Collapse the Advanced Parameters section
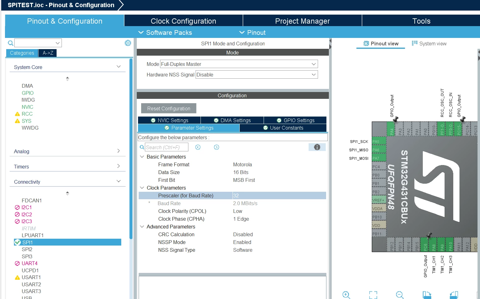480x299 pixels. (x=142, y=227)
